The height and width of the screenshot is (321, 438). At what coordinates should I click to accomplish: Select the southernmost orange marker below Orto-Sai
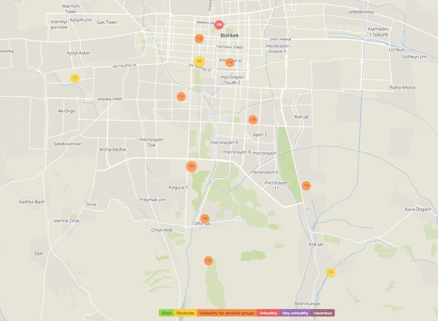click(208, 260)
